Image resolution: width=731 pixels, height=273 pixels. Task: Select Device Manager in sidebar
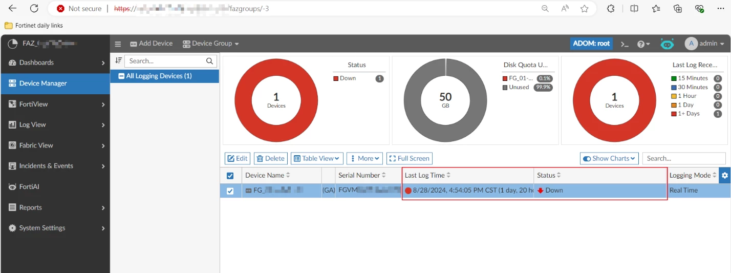[55, 83]
